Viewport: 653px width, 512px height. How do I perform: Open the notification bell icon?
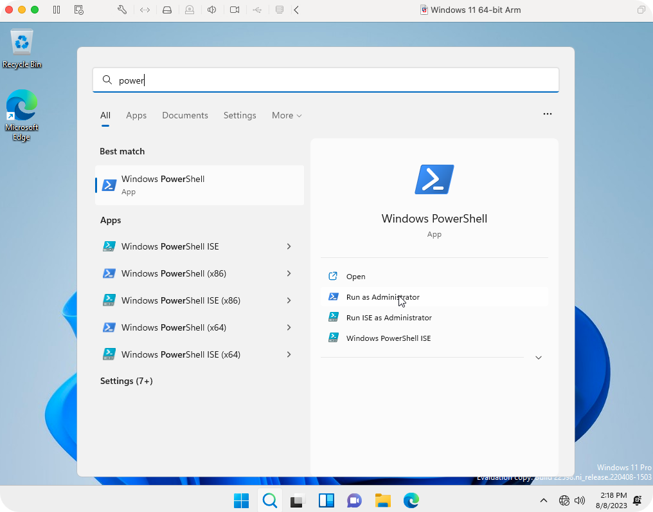(x=637, y=500)
